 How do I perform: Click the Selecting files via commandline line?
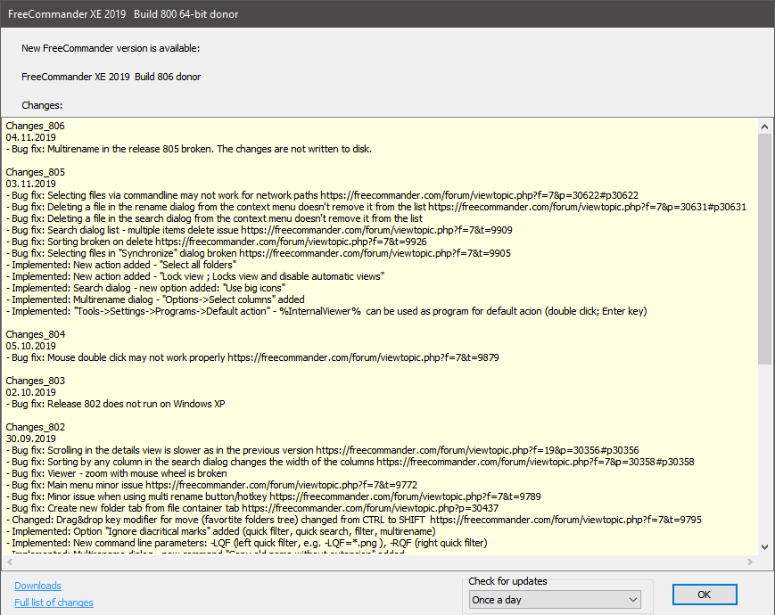[x=322, y=195]
